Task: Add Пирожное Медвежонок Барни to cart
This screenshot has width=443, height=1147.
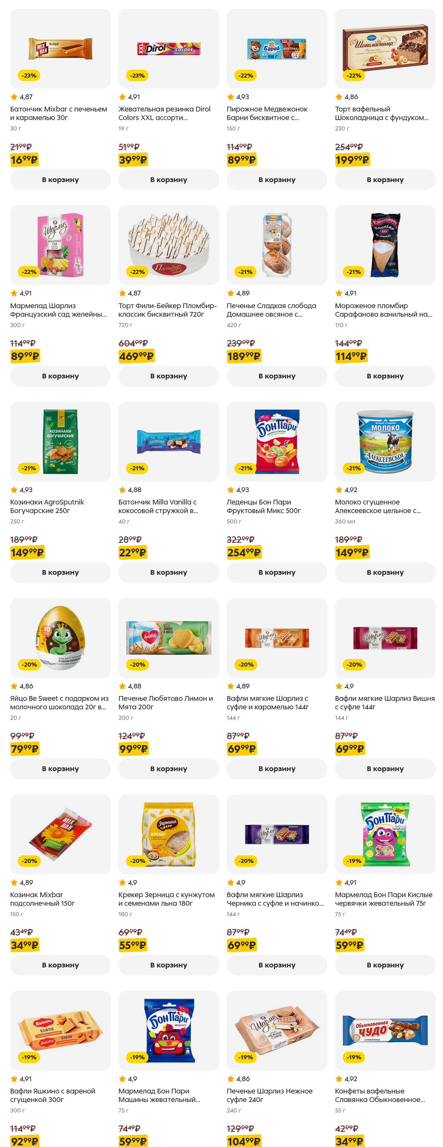Action: (276, 180)
